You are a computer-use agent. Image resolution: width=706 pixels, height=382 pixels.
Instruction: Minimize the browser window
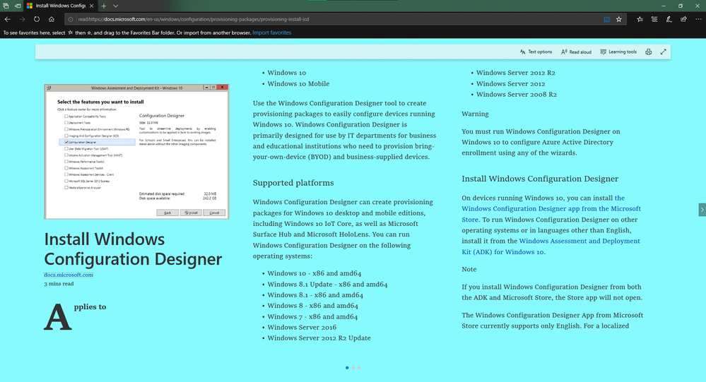pyautogui.click(x=663, y=6)
